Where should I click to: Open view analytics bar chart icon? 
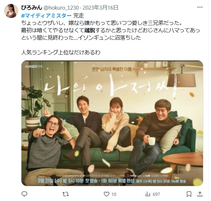click(x=148, y=194)
